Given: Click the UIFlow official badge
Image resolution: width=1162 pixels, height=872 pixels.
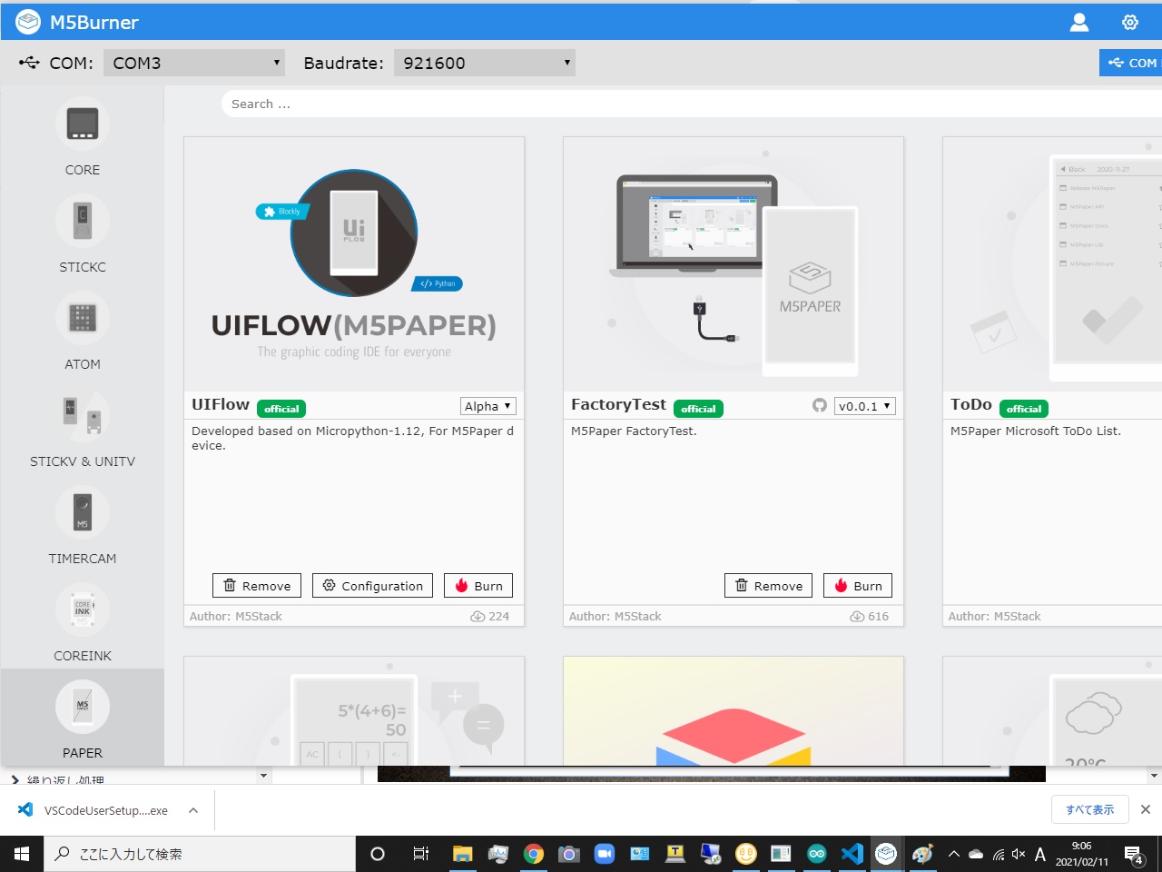Looking at the screenshot, I should [x=281, y=409].
